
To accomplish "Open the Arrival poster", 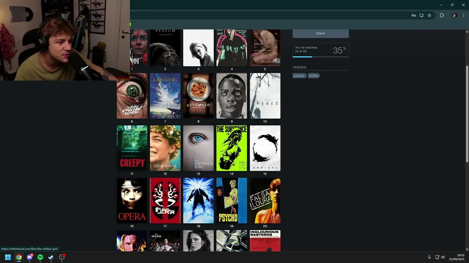I will point(265,148).
